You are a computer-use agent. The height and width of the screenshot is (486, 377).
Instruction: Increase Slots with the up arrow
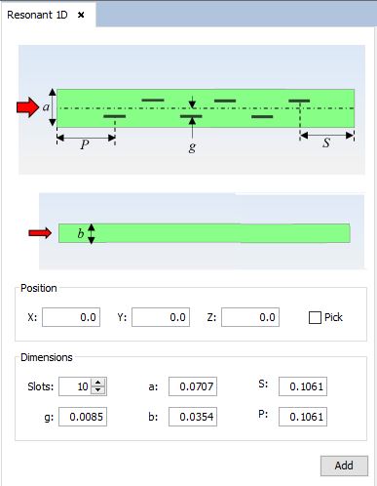click(x=98, y=383)
